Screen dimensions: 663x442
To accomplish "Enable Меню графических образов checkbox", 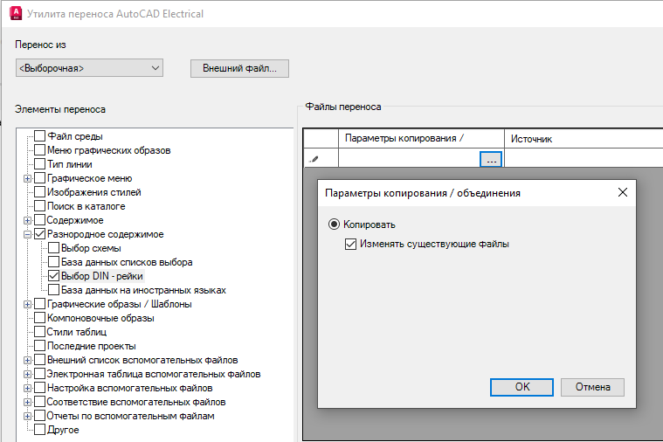I will [40, 150].
